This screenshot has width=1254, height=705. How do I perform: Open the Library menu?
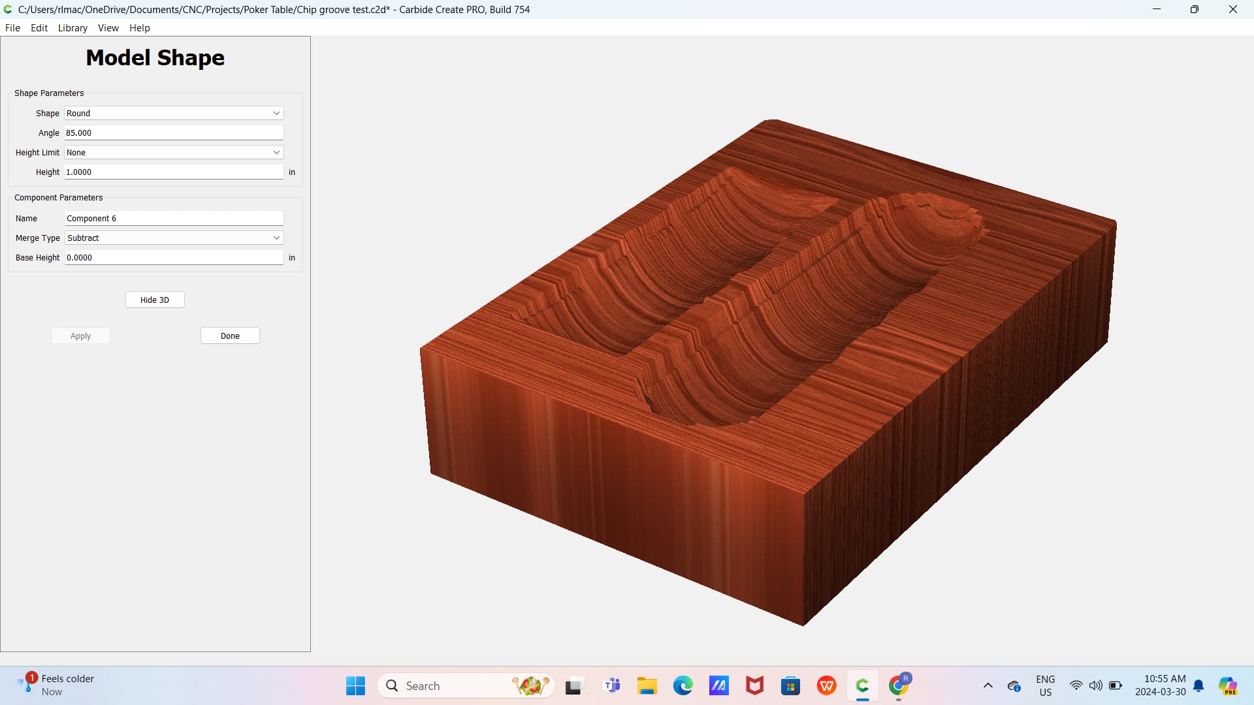pos(72,27)
